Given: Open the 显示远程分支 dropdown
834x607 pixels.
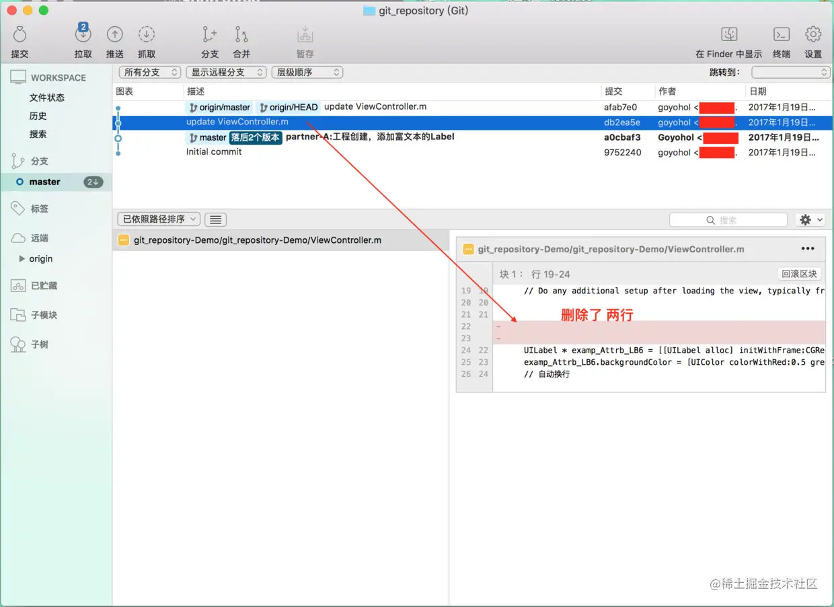Looking at the screenshot, I should point(226,72).
